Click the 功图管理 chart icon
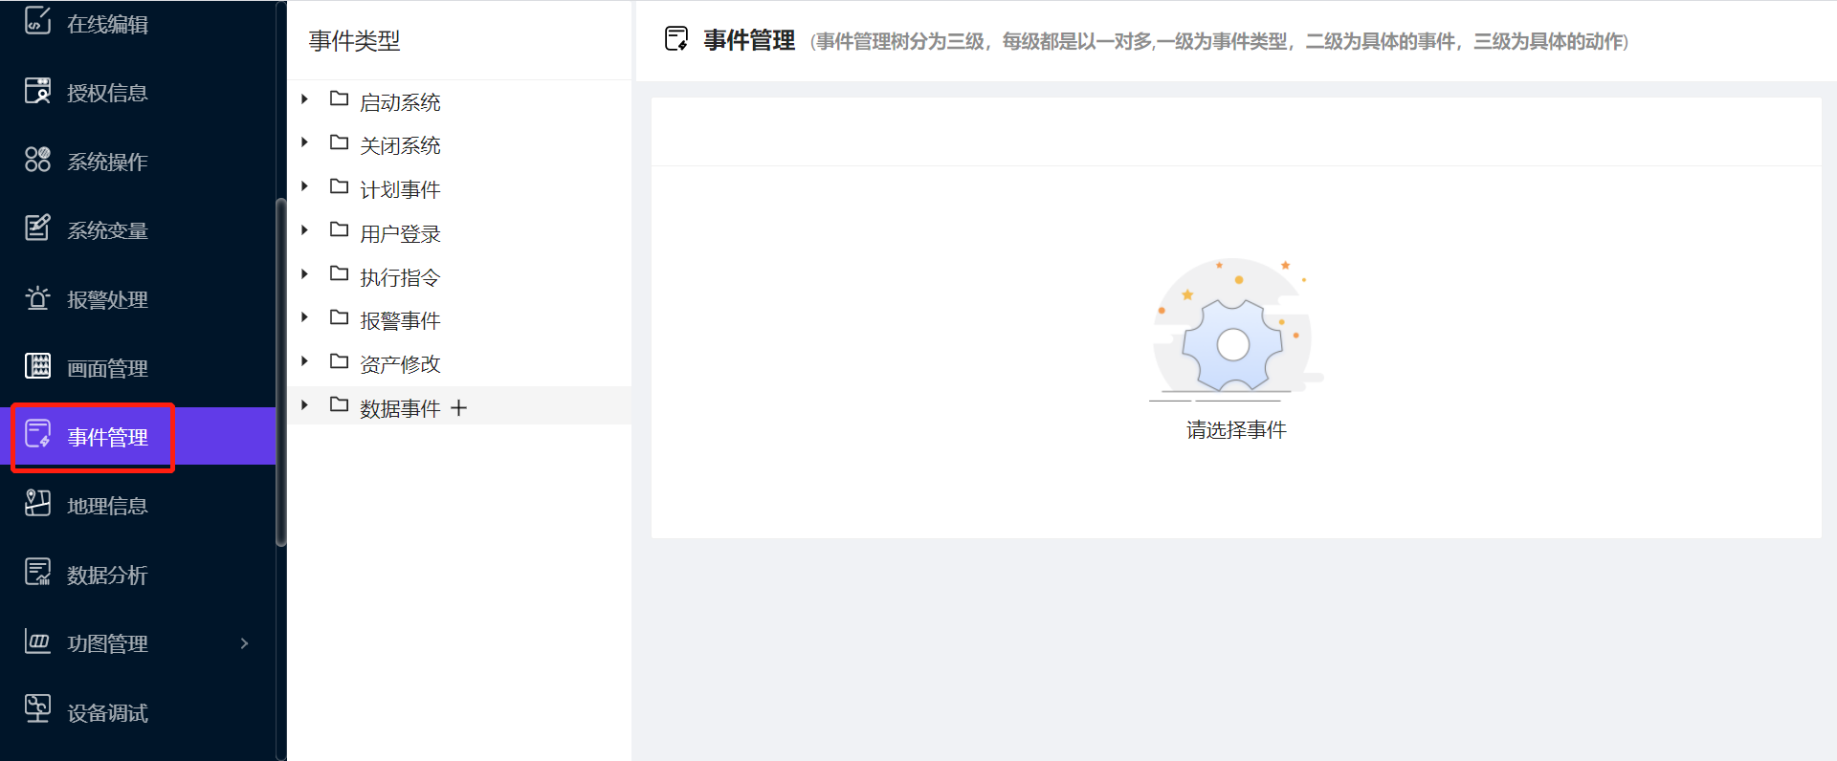Image resolution: width=1837 pixels, height=761 pixels. [37, 641]
